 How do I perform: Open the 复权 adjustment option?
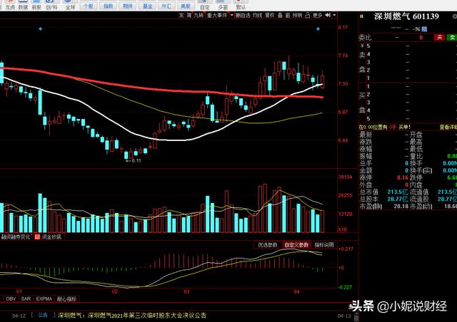[x=270, y=15]
